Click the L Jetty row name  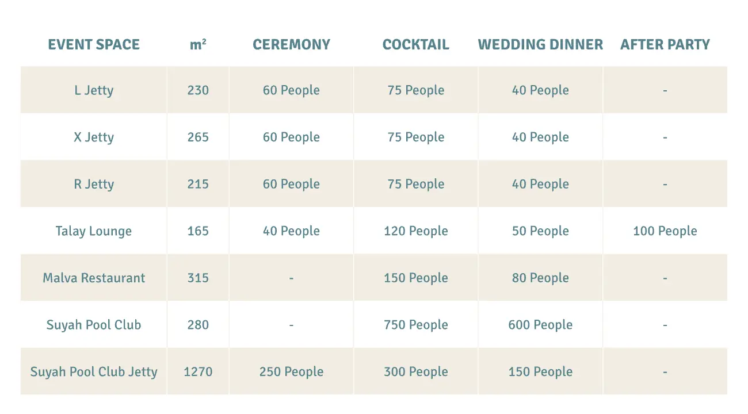pyautogui.click(x=94, y=90)
